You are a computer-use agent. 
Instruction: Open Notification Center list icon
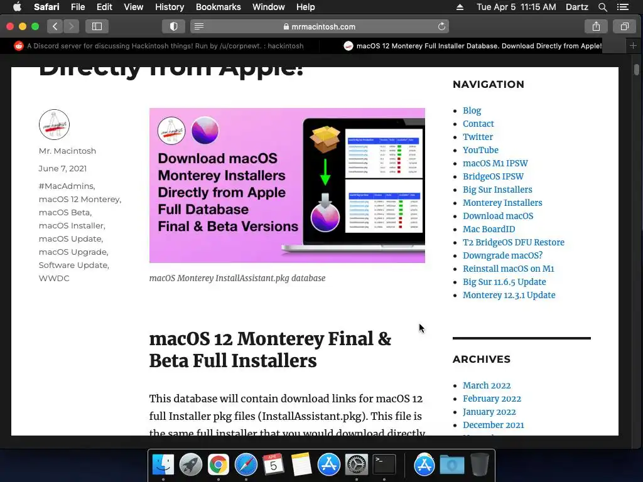[x=623, y=7]
